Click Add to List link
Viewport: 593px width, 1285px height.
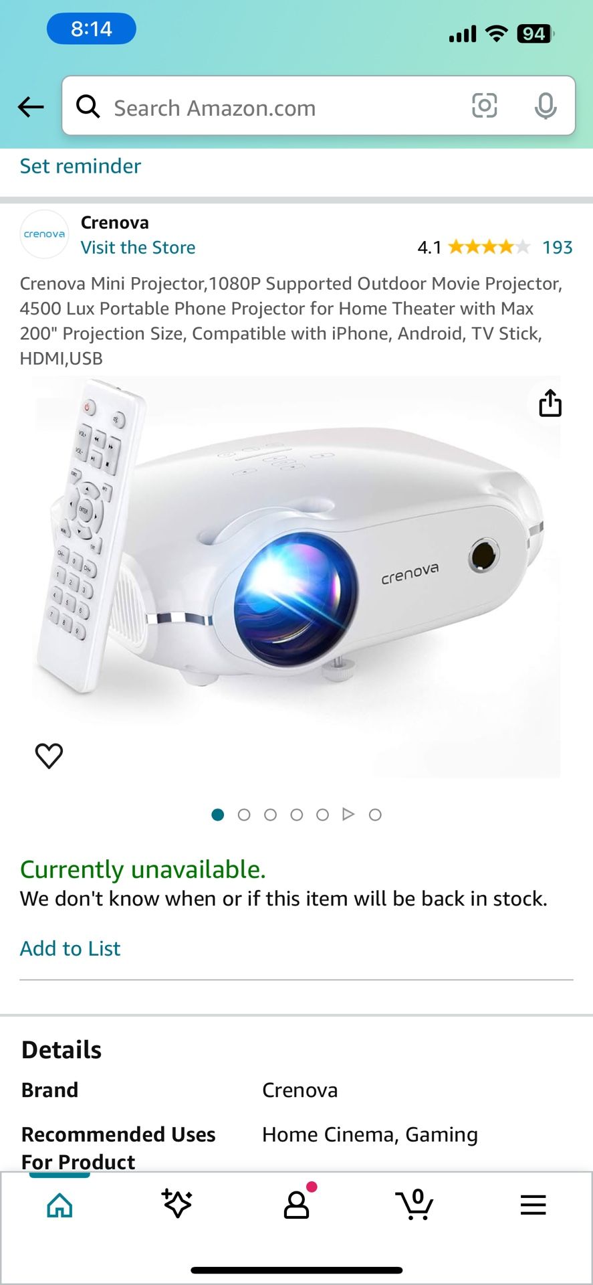click(x=70, y=948)
